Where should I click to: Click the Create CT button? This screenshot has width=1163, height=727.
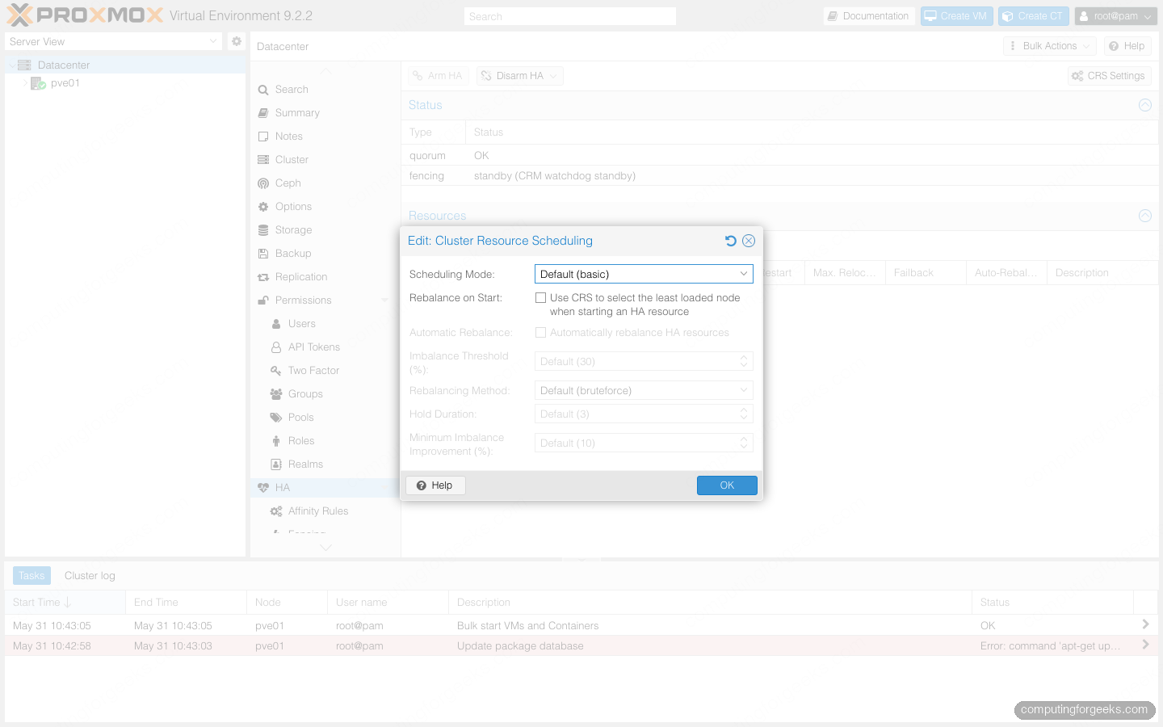point(1033,16)
